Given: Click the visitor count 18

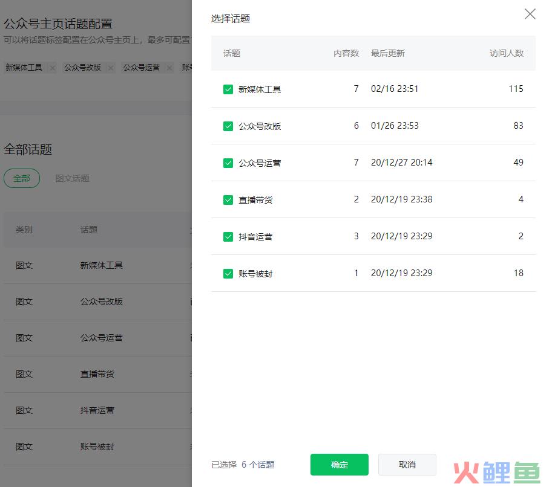Looking at the screenshot, I should coord(519,273).
